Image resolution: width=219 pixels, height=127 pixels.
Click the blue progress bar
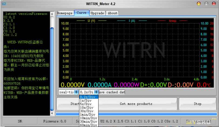(x=136, y=114)
